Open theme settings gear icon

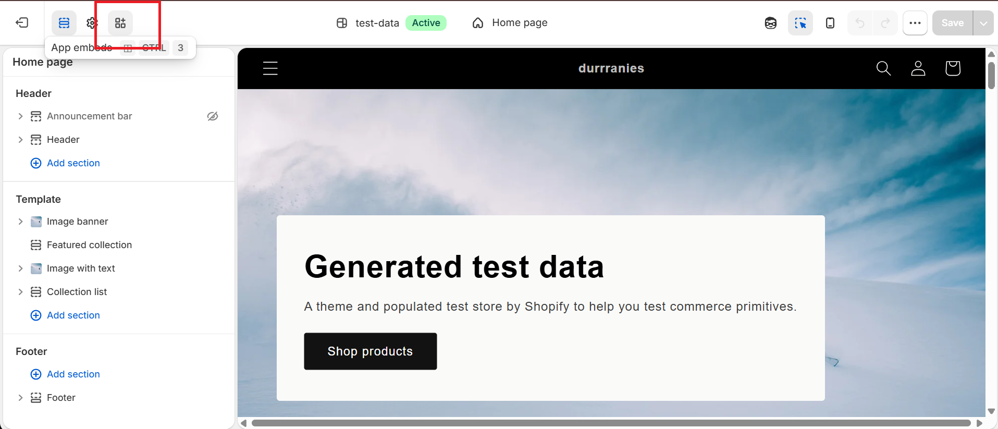click(92, 23)
